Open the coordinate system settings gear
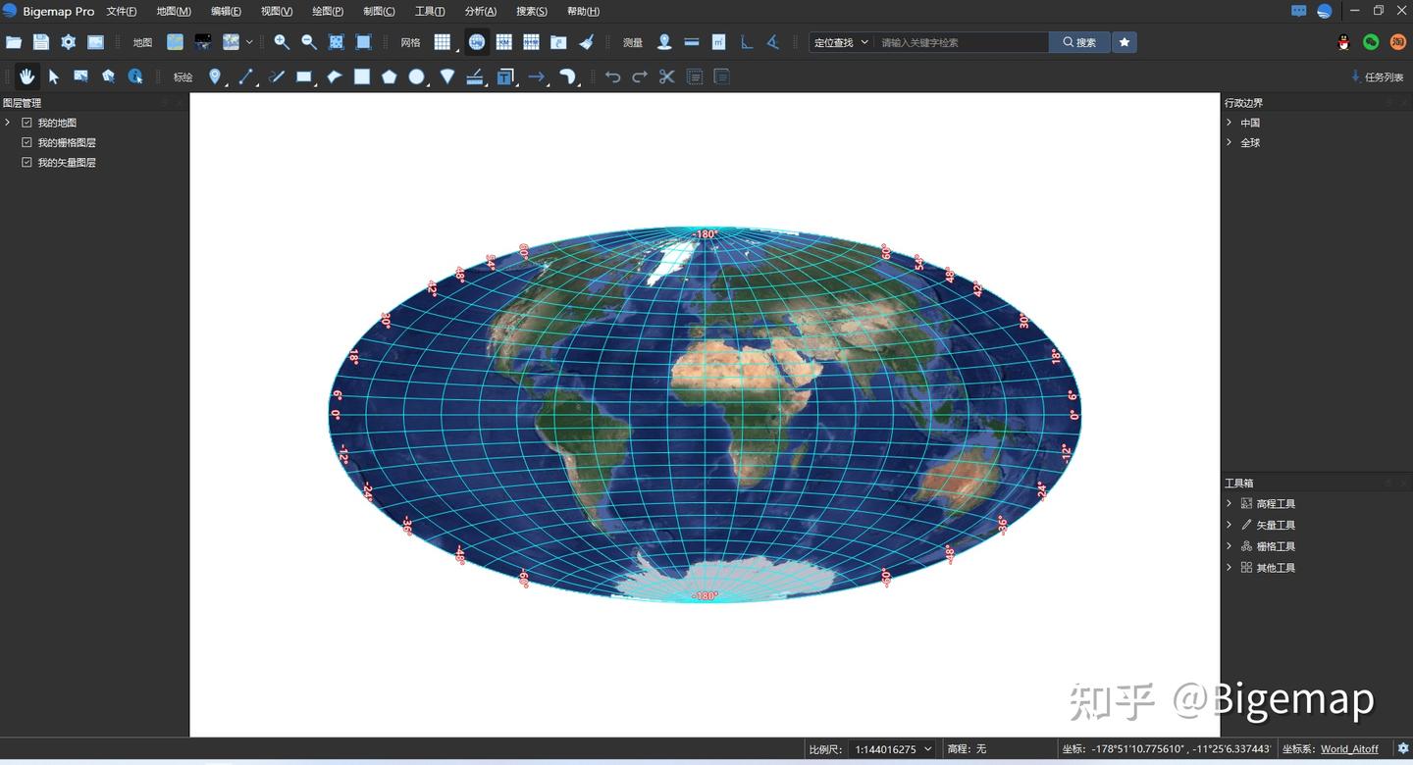1413x765 pixels. (1402, 749)
